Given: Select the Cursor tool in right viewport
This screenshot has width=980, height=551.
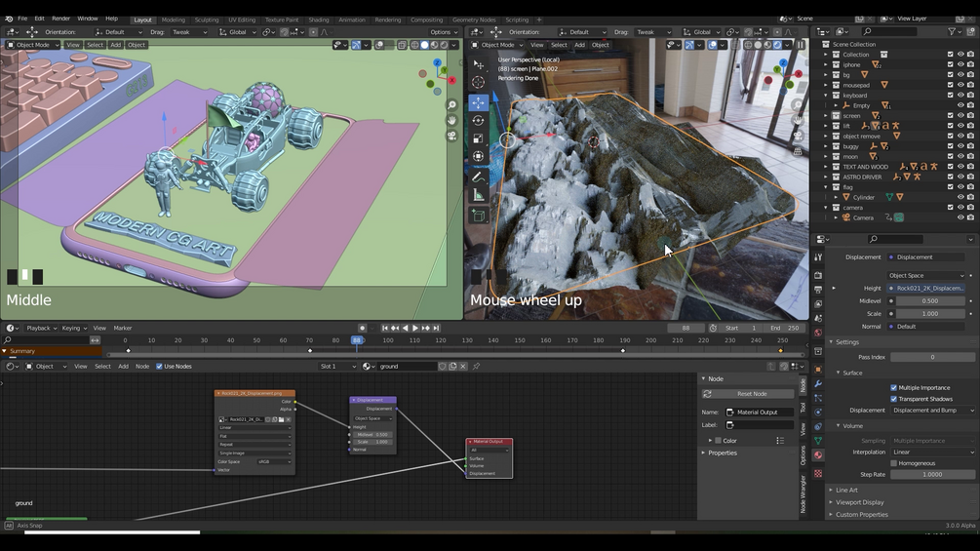Looking at the screenshot, I should click(478, 83).
